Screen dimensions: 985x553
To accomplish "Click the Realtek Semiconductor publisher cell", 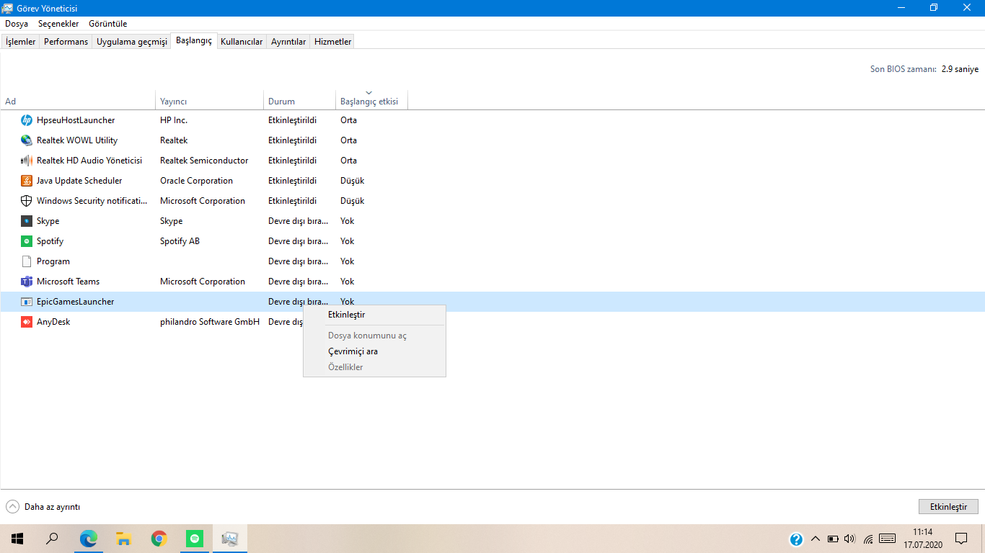I will click(204, 161).
